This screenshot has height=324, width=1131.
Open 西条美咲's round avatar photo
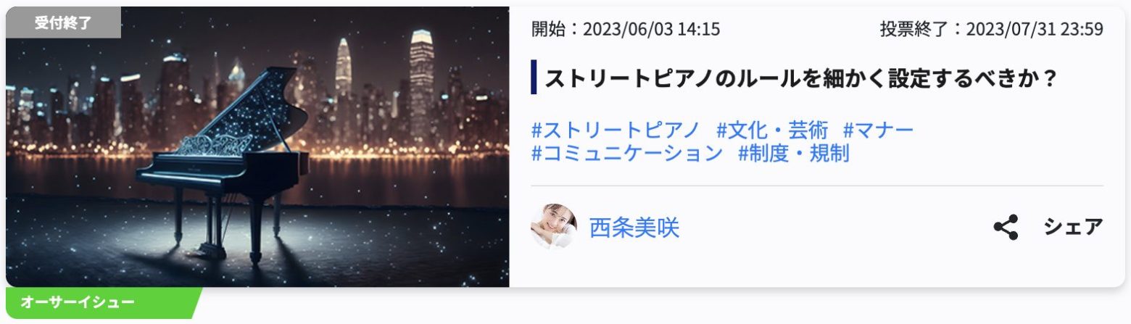point(554,227)
